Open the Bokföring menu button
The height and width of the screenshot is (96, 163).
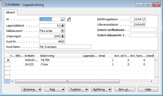pyautogui.click(x=101, y=89)
